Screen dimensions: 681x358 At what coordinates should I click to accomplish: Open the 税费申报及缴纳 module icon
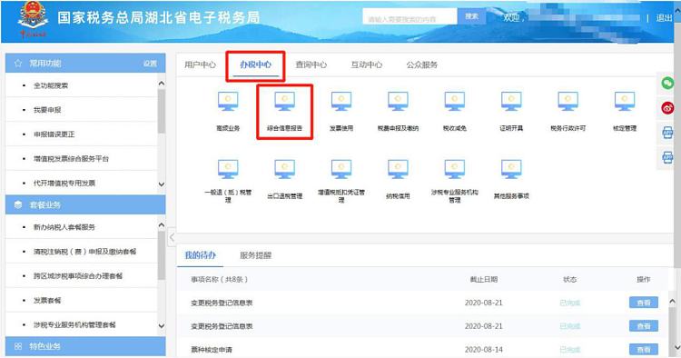point(398,102)
